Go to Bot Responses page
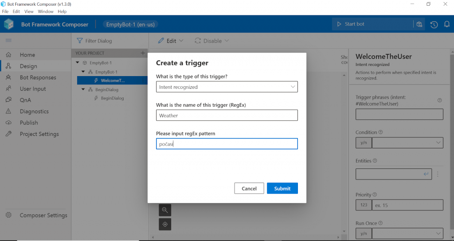The height and width of the screenshot is (241, 454). tap(38, 77)
